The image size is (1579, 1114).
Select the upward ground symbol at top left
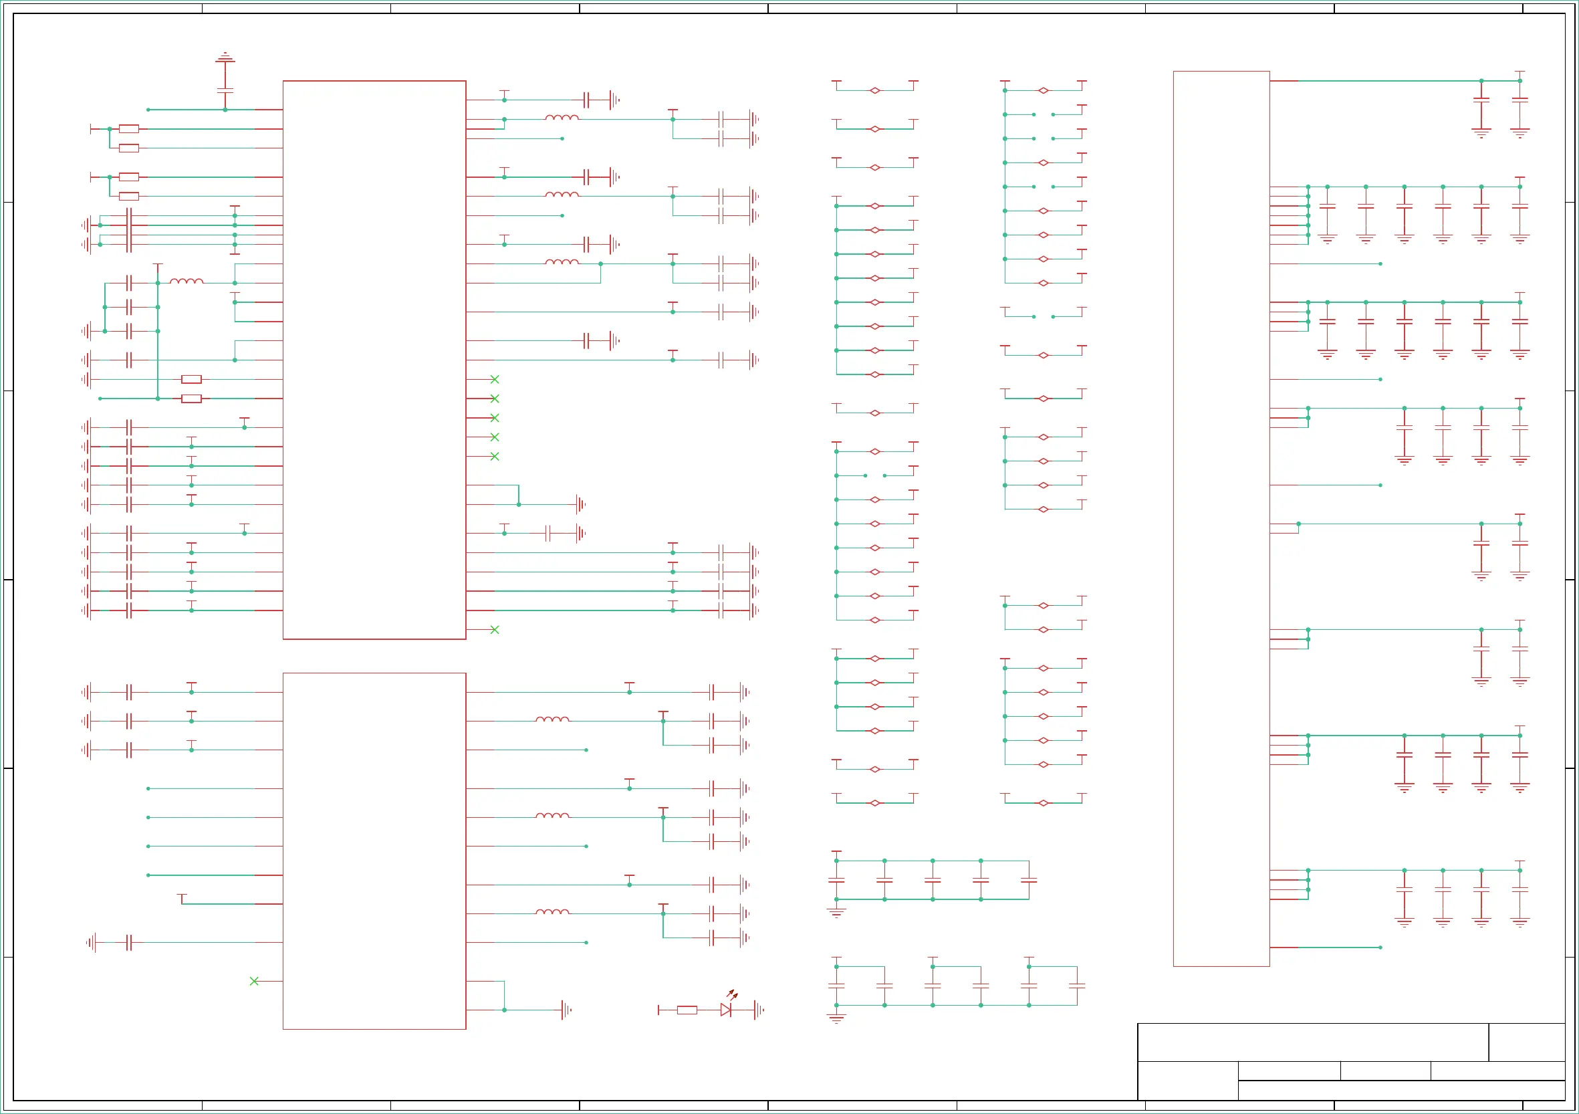point(225,57)
